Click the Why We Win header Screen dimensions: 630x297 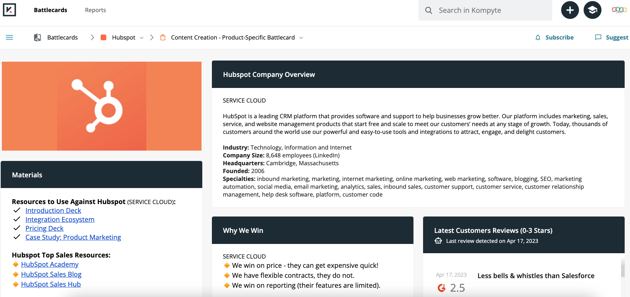pos(313,230)
